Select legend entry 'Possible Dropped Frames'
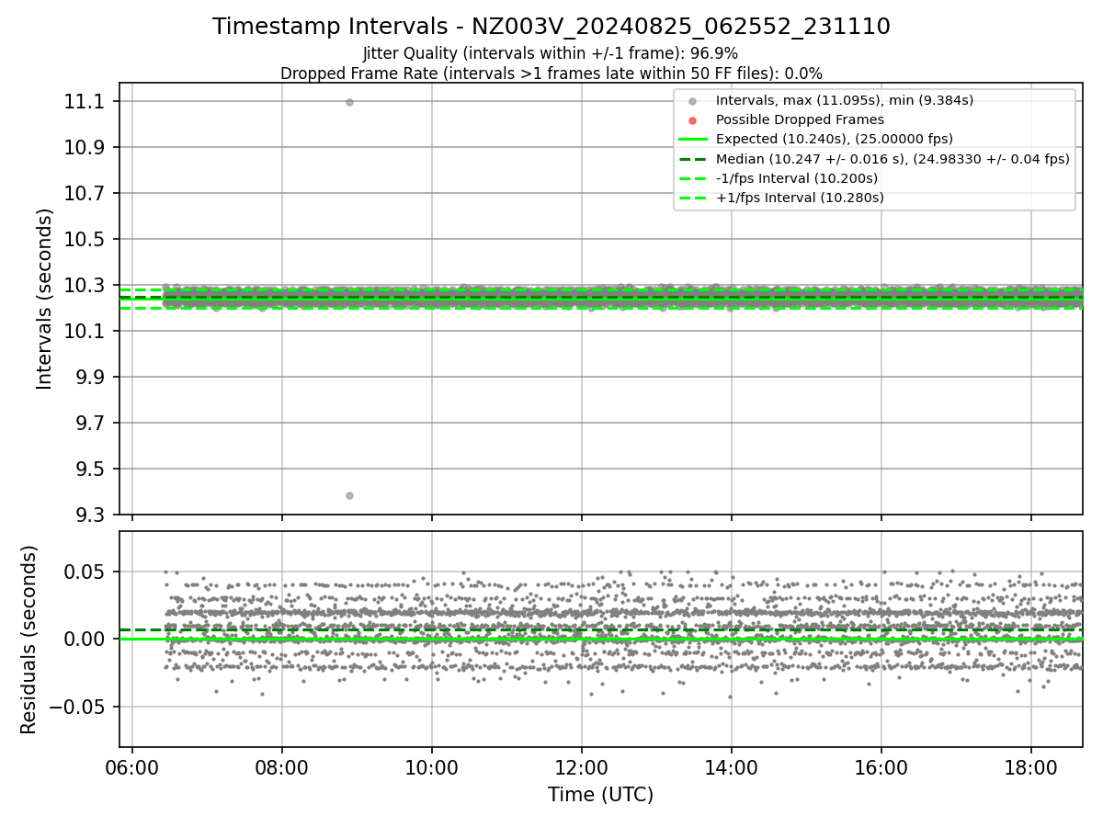The height and width of the screenshot is (827, 1103). point(800,119)
